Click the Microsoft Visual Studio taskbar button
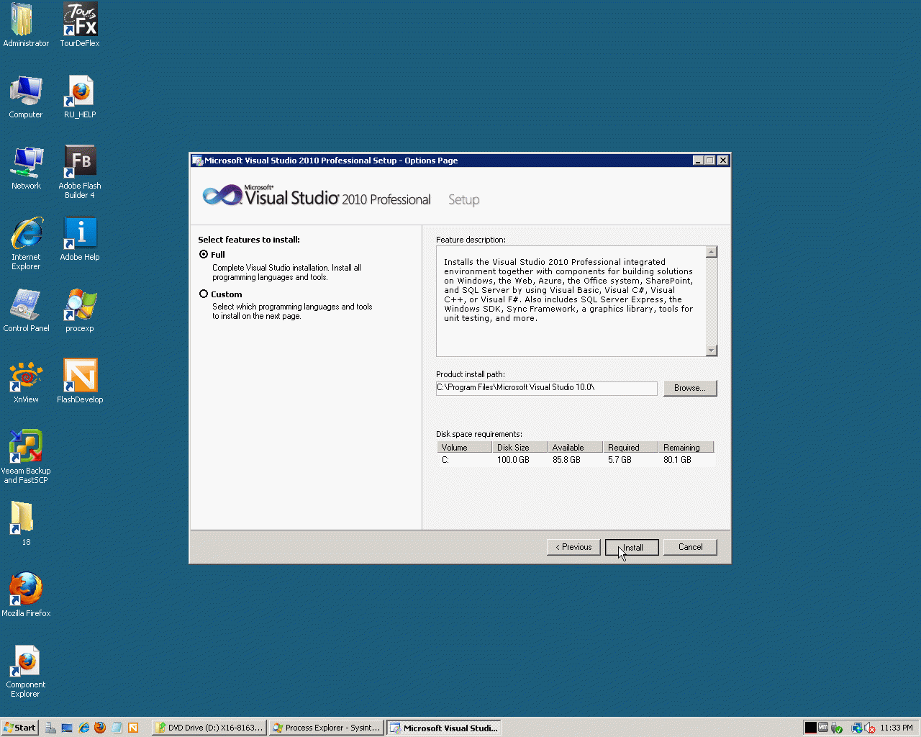 444,728
